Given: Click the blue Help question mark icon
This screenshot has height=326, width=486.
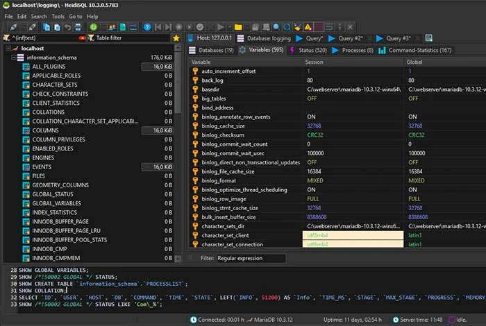Looking at the screenshot, I should click(147, 27).
